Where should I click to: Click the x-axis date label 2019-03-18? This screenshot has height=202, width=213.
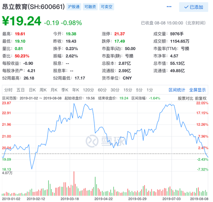[x=70, y=199]
